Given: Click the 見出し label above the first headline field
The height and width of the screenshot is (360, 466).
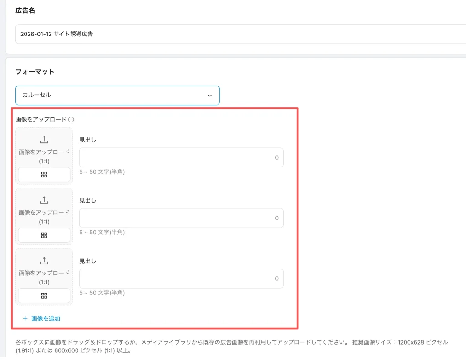Looking at the screenshot, I should tap(87, 140).
